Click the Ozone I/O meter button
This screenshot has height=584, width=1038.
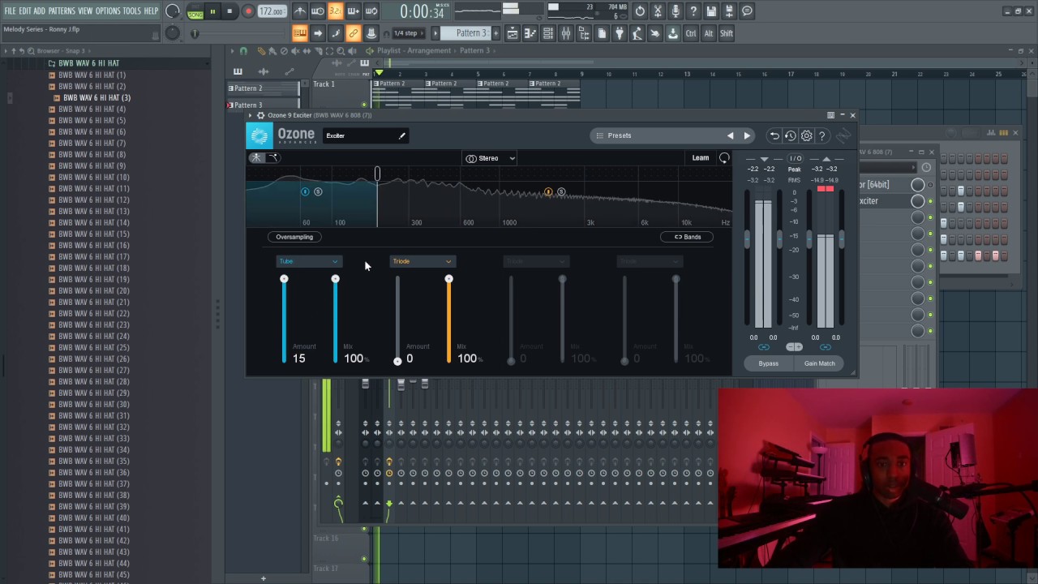tap(795, 158)
